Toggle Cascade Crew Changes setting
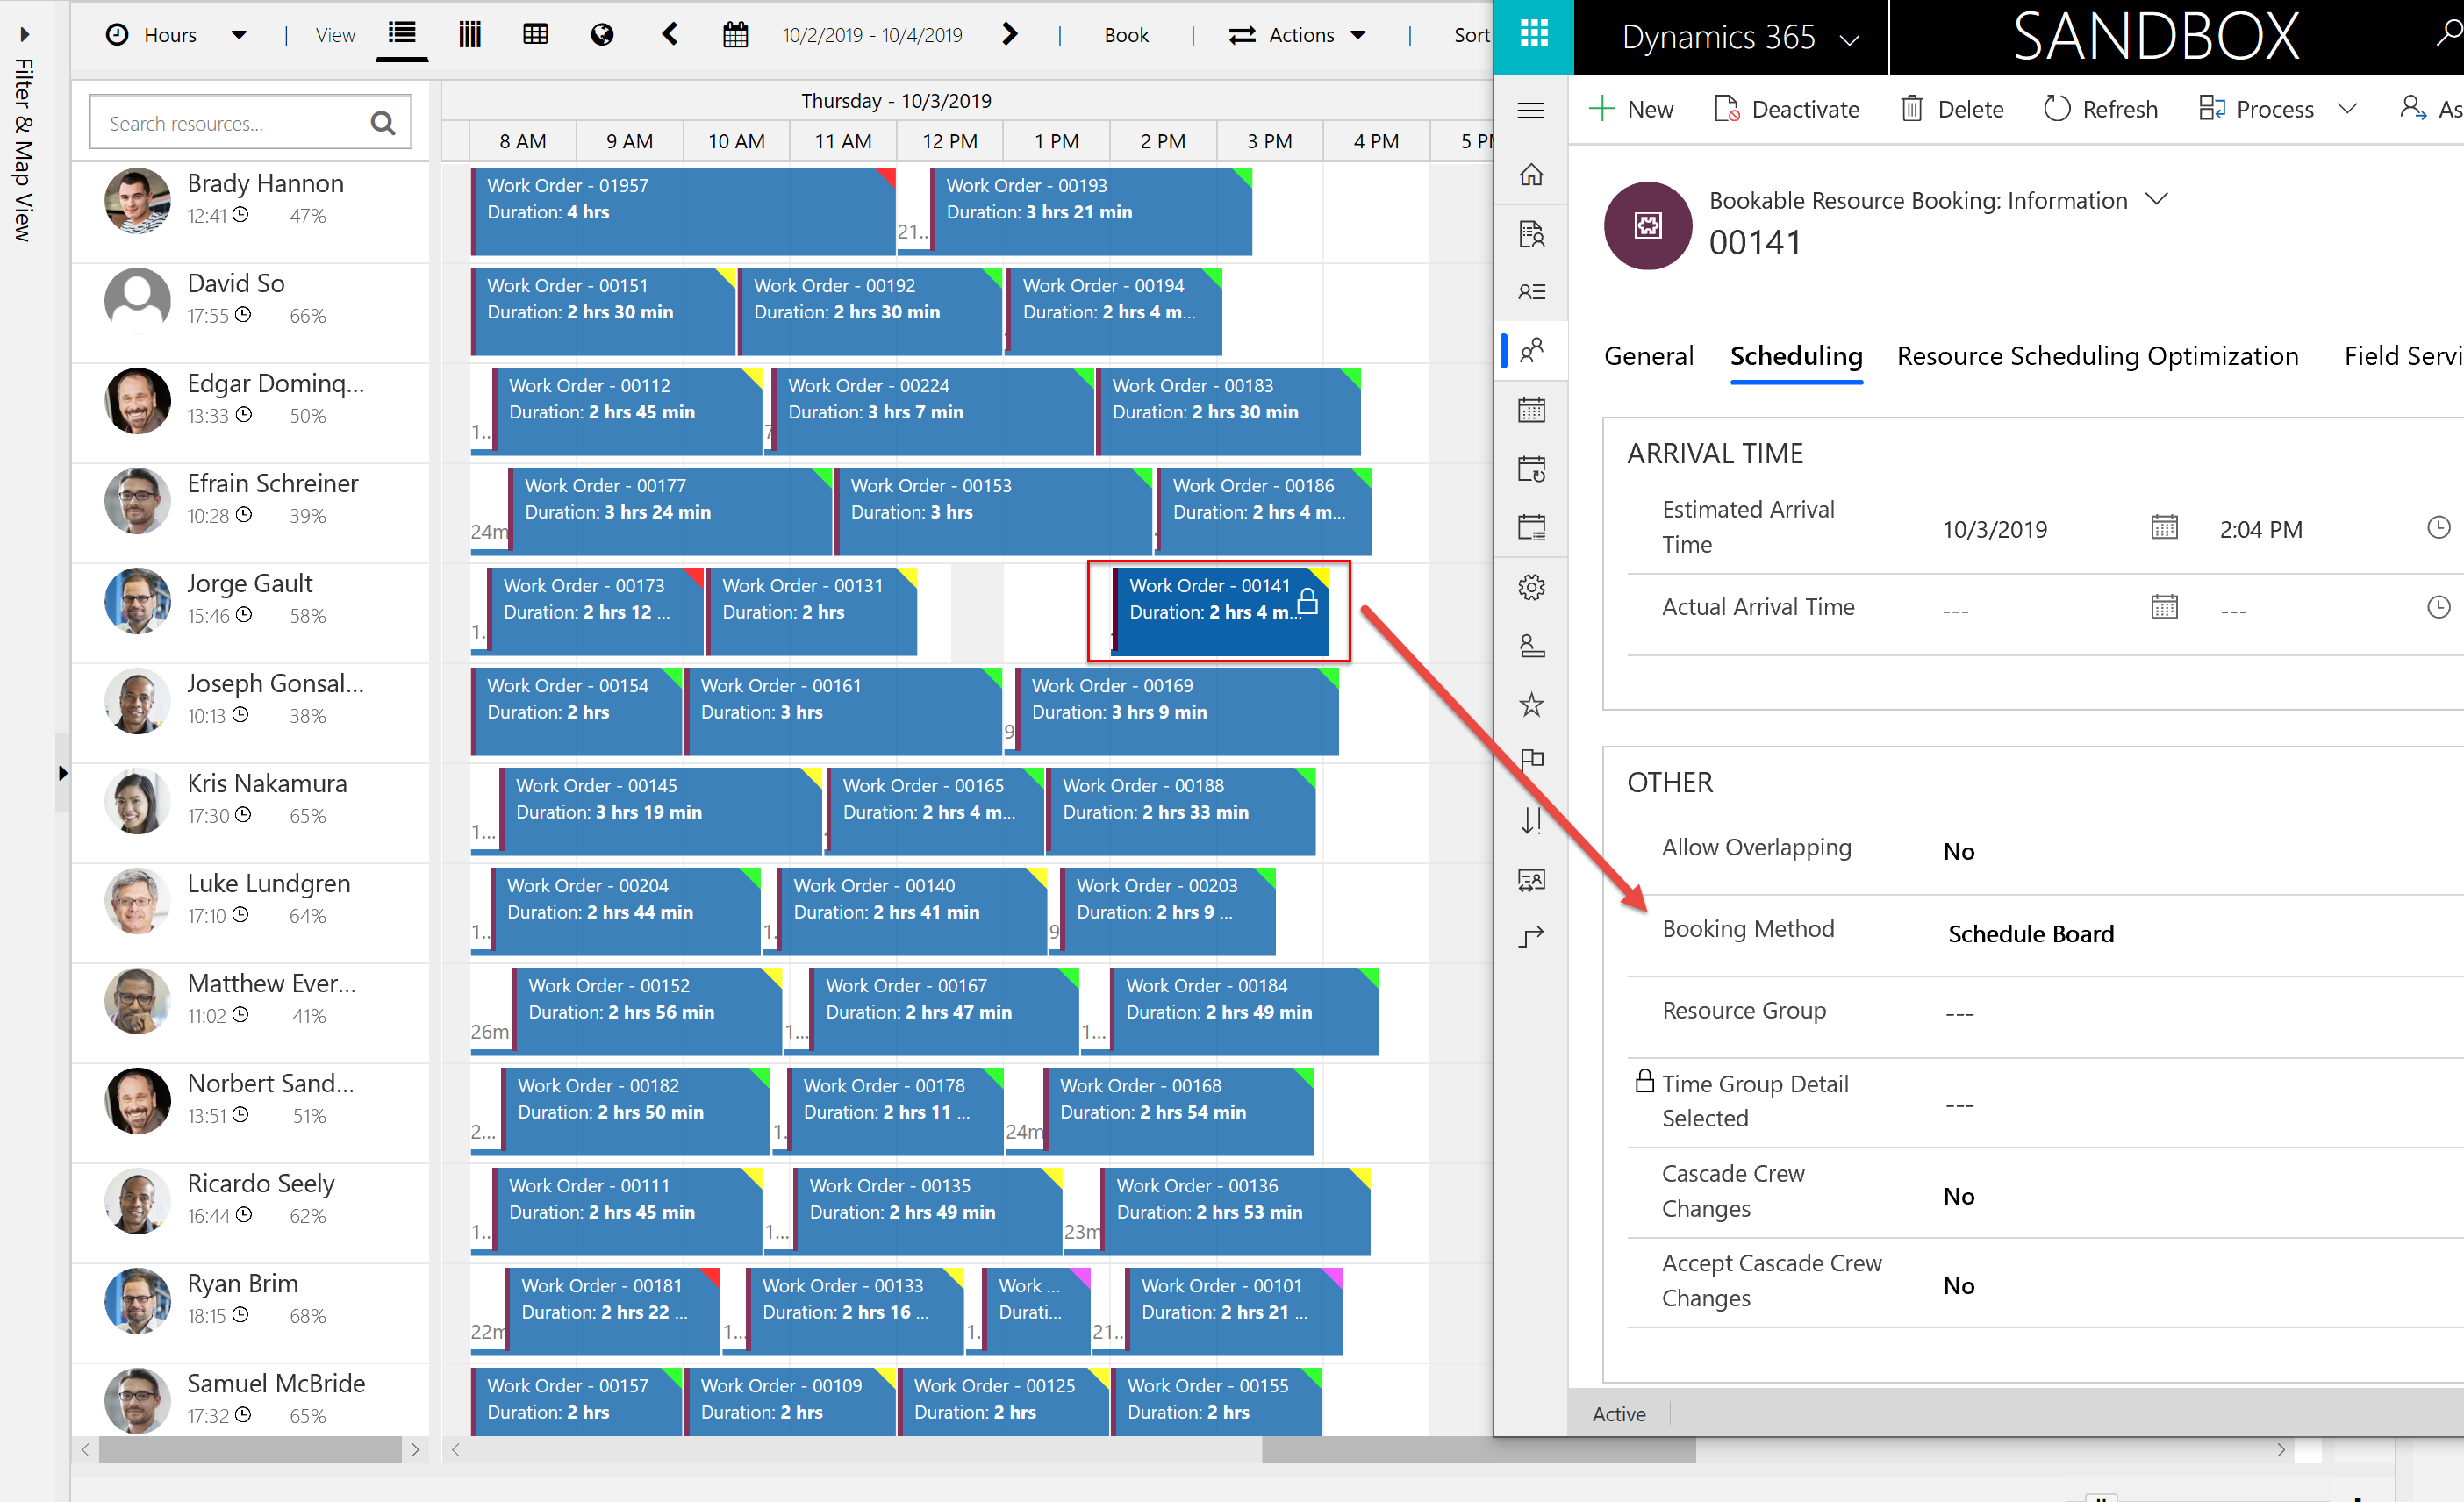2464x1502 pixels. pos(1957,1194)
